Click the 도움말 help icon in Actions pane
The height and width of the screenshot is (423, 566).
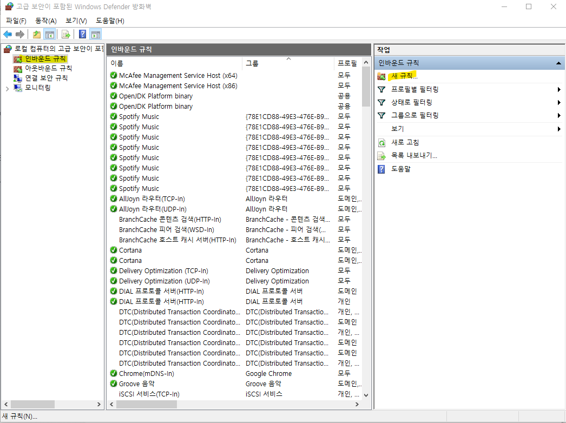(381, 169)
